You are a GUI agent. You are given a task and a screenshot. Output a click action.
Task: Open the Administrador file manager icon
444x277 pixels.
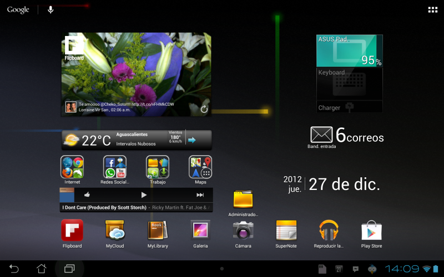tap(243, 199)
